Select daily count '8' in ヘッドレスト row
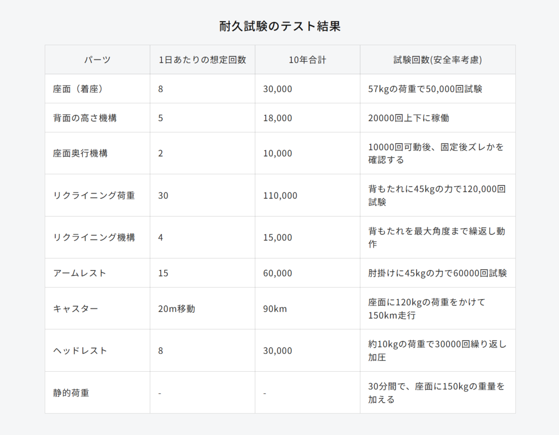Image resolution: width=559 pixels, height=435 pixels. pyautogui.click(x=202, y=350)
